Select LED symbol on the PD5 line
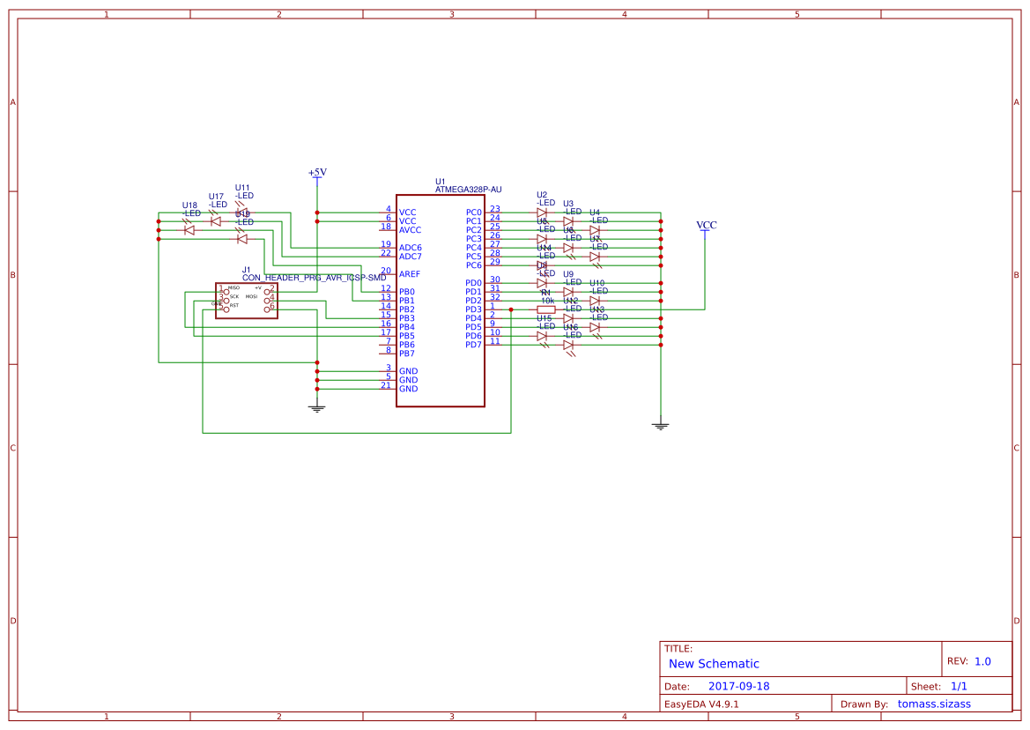This screenshot has width=1030, height=730. click(x=595, y=327)
